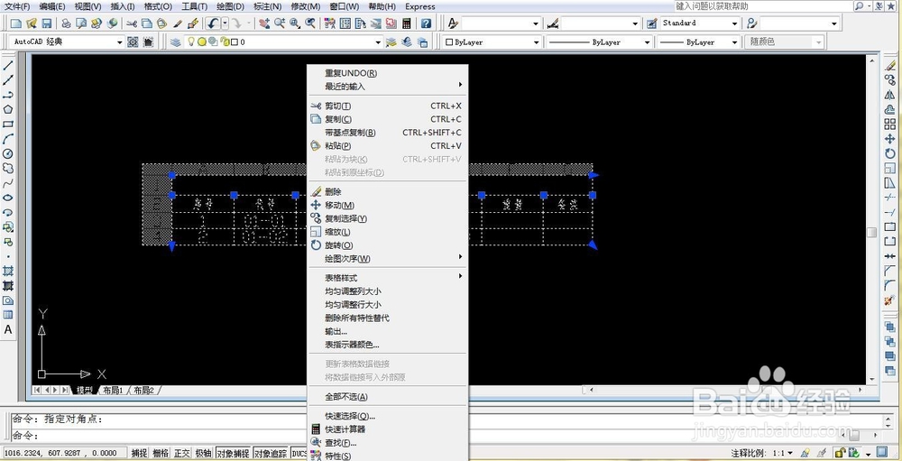Click the Plot printer icon
Screen dimensions: 902x461
(x=66, y=23)
